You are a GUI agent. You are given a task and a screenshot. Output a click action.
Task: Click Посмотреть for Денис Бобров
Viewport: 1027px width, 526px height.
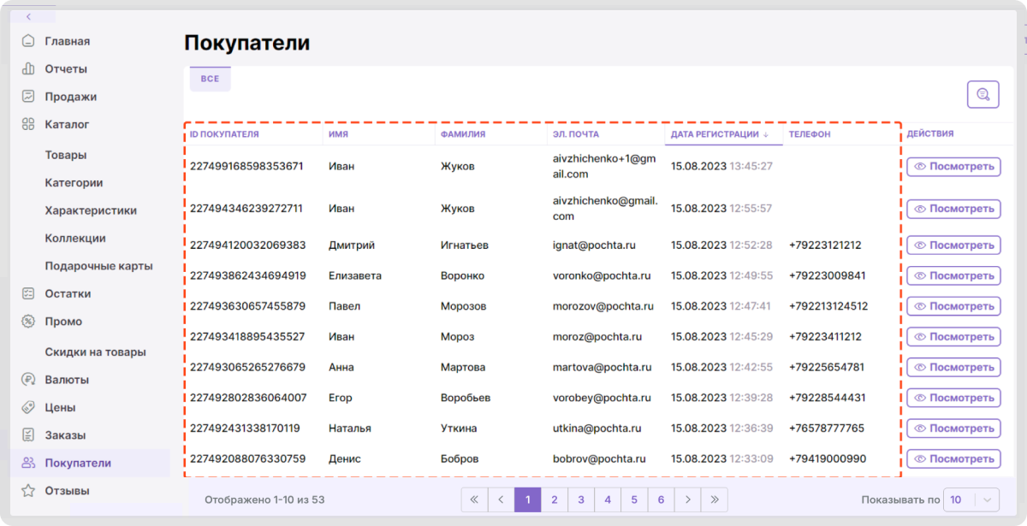(x=953, y=459)
